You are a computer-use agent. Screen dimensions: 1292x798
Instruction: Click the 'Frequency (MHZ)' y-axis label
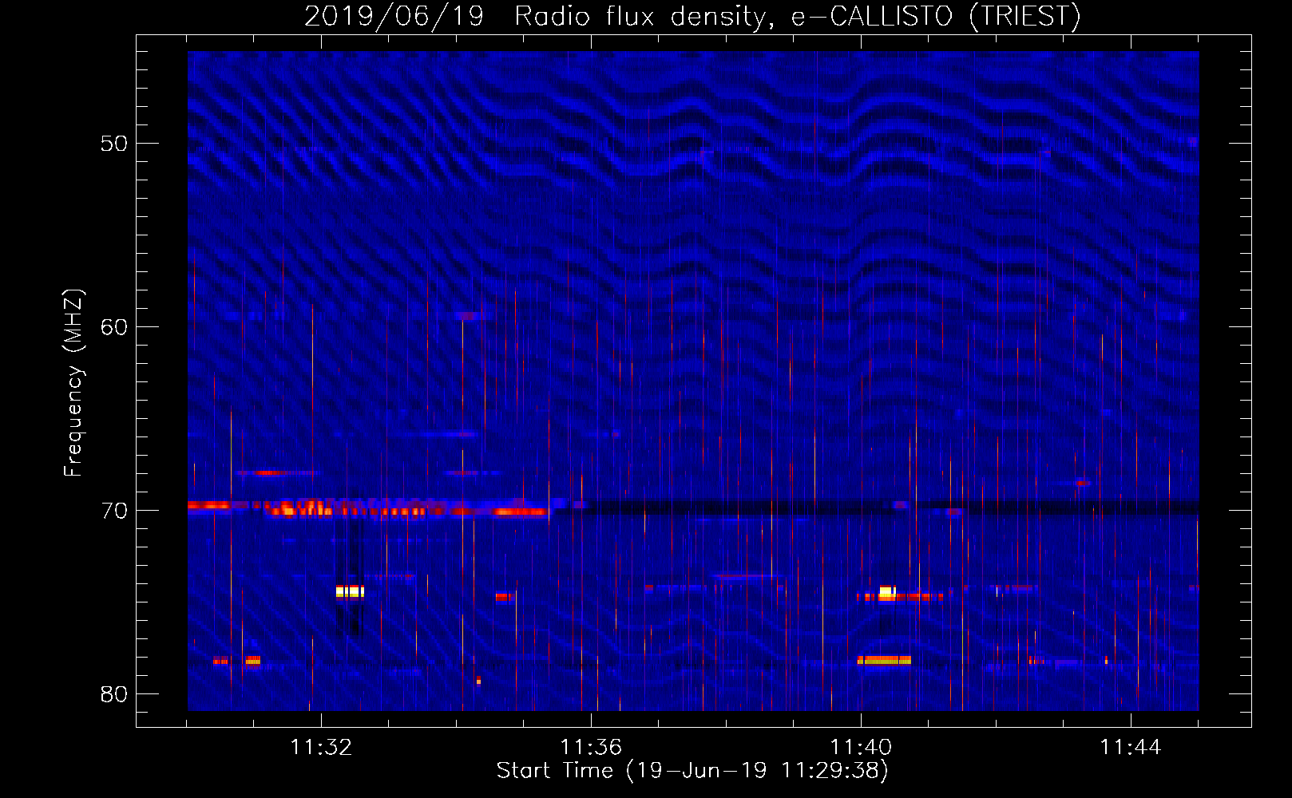pos(73,382)
